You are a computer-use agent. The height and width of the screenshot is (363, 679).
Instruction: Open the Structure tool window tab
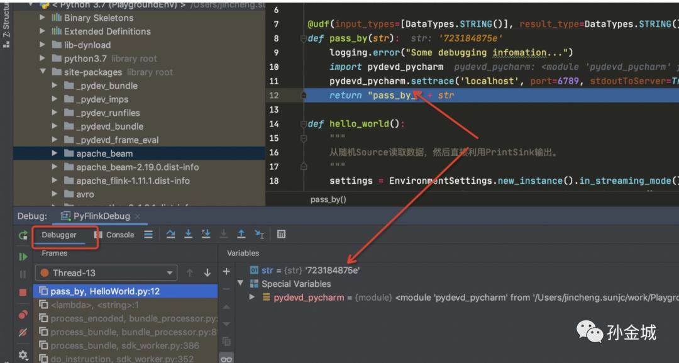coord(6,25)
